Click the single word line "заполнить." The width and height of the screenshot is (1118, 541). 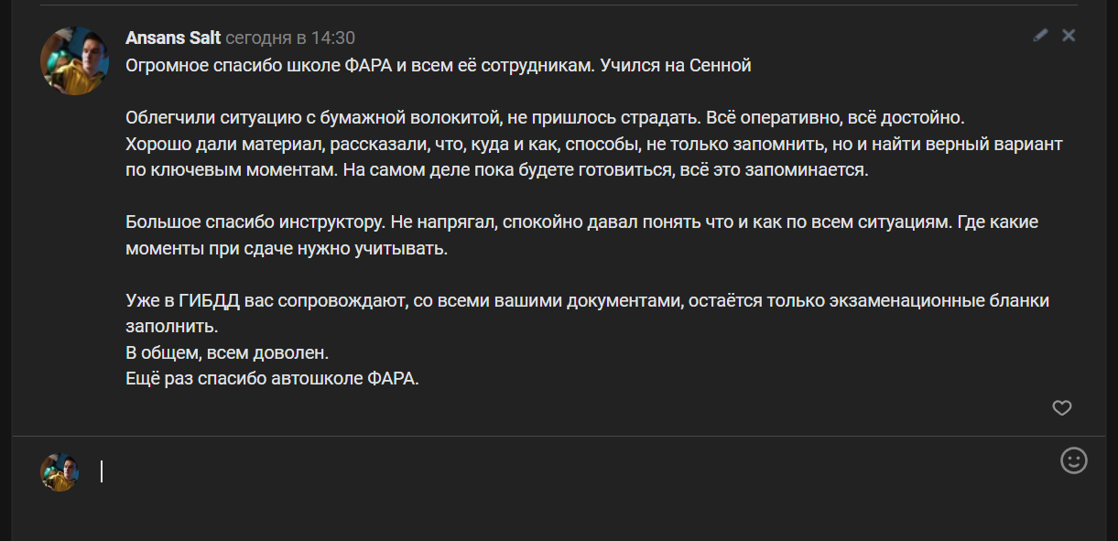tap(171, 326)
